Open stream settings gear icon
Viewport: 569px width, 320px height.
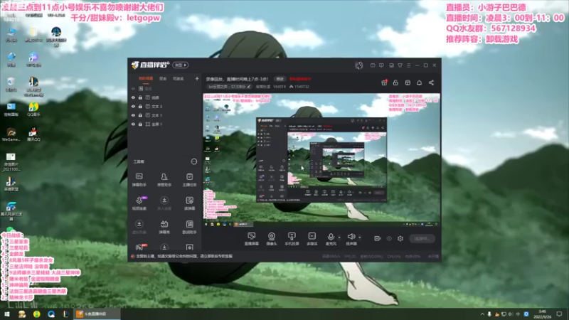[400, 238]
